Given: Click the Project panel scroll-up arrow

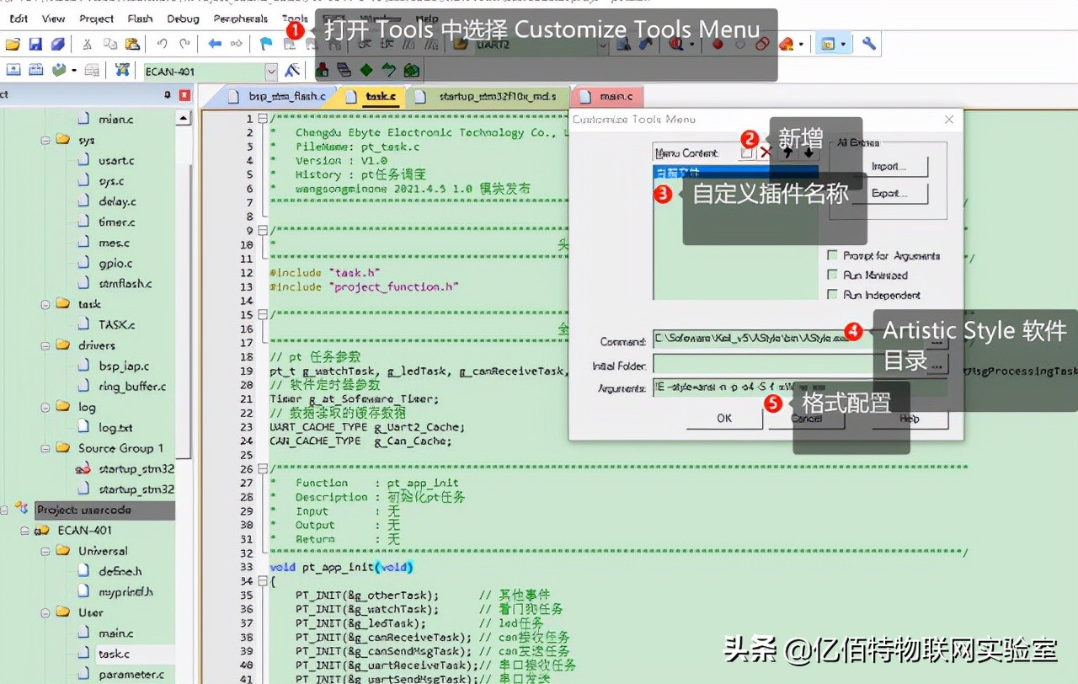Looking at the screenshot, I should (183, 119).
